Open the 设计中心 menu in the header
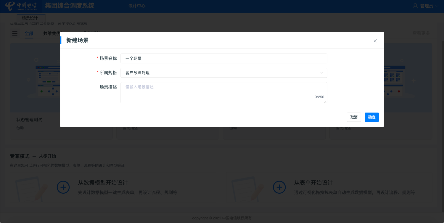The image size is (444, 223). pyautogui.click(x=137, y=6)
